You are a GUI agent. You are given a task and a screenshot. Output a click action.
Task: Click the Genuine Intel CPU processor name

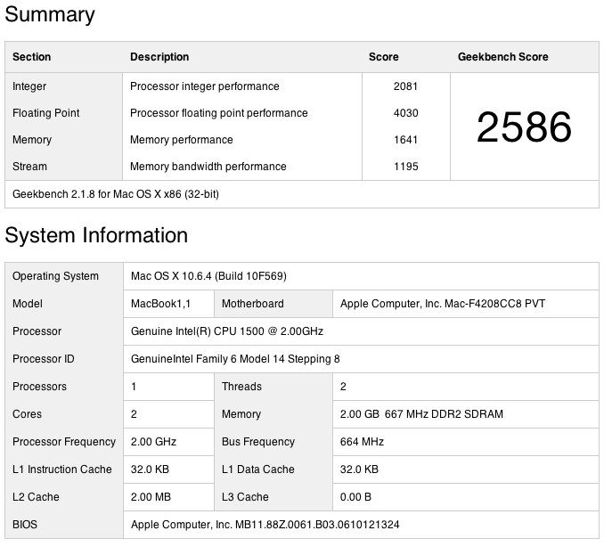click(x=227, y=331)
